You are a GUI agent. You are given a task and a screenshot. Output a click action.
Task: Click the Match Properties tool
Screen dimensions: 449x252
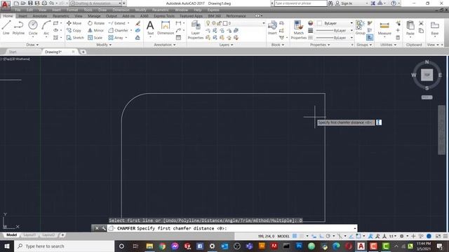pos(298,29)
